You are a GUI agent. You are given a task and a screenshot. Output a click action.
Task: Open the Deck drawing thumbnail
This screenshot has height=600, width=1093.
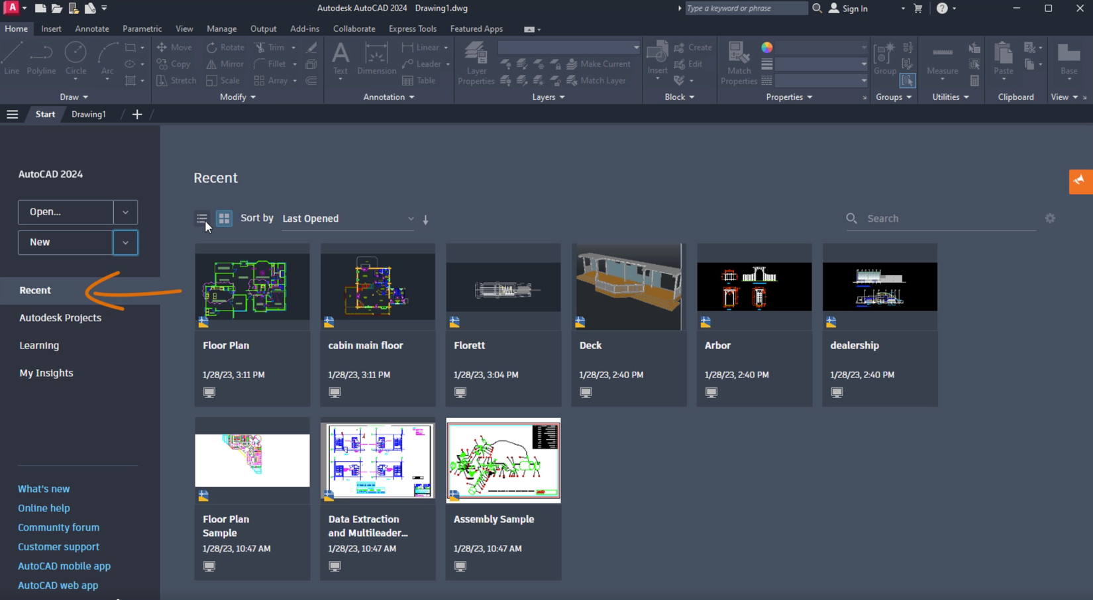629,286
